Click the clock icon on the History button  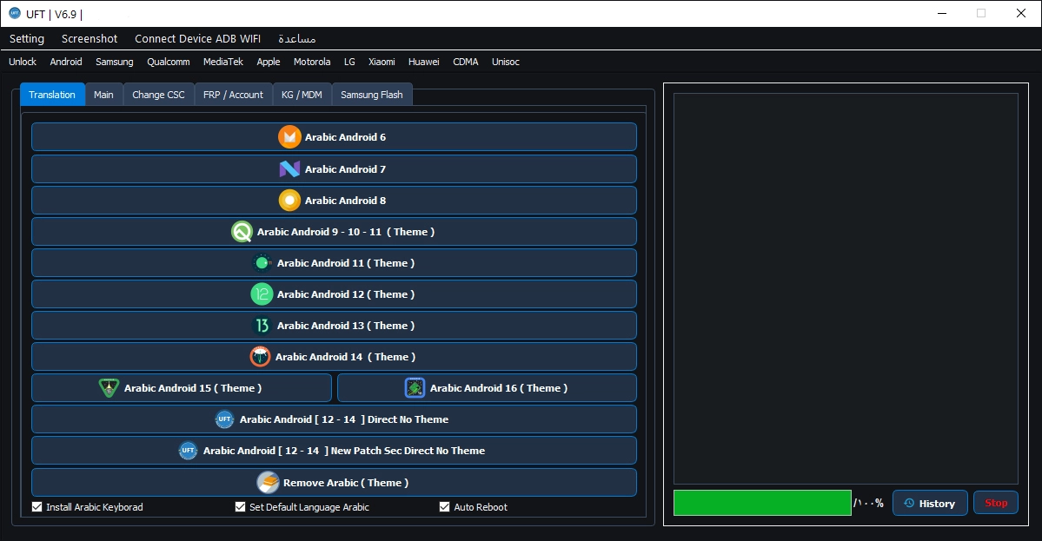pos(909,503)
